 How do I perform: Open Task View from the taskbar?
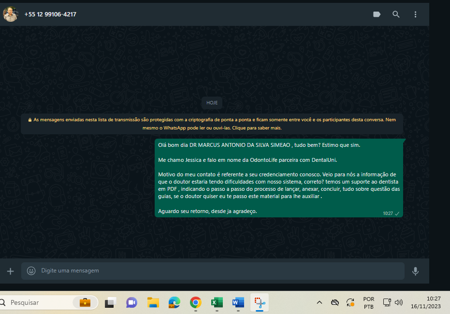(x=110, y=303)
